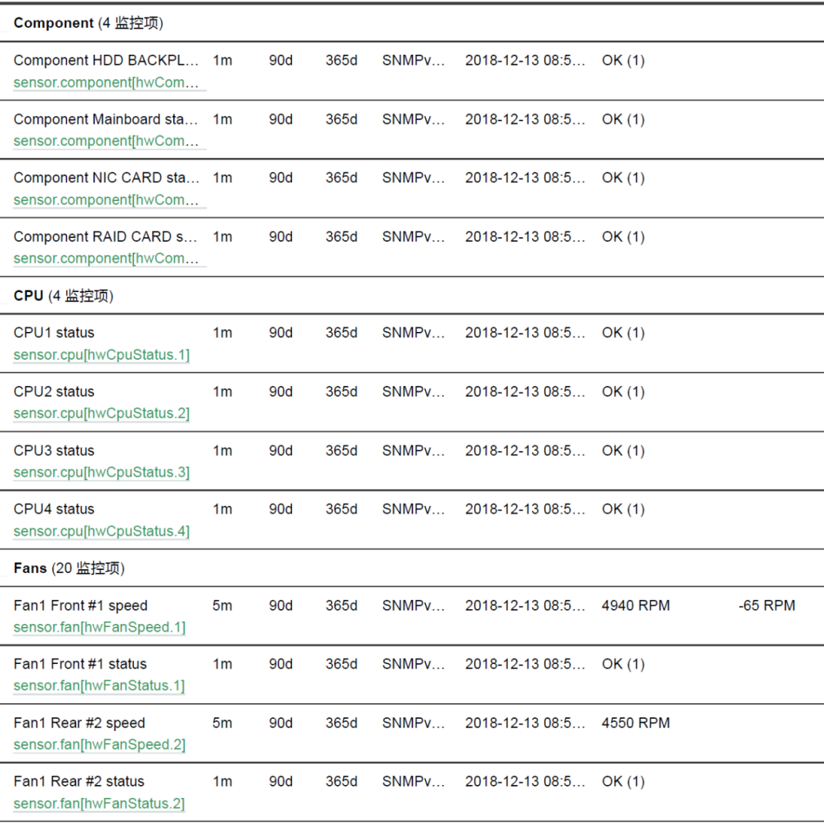
Task: Collapse the CPU (4 监控项) group header
Action: 64,296
